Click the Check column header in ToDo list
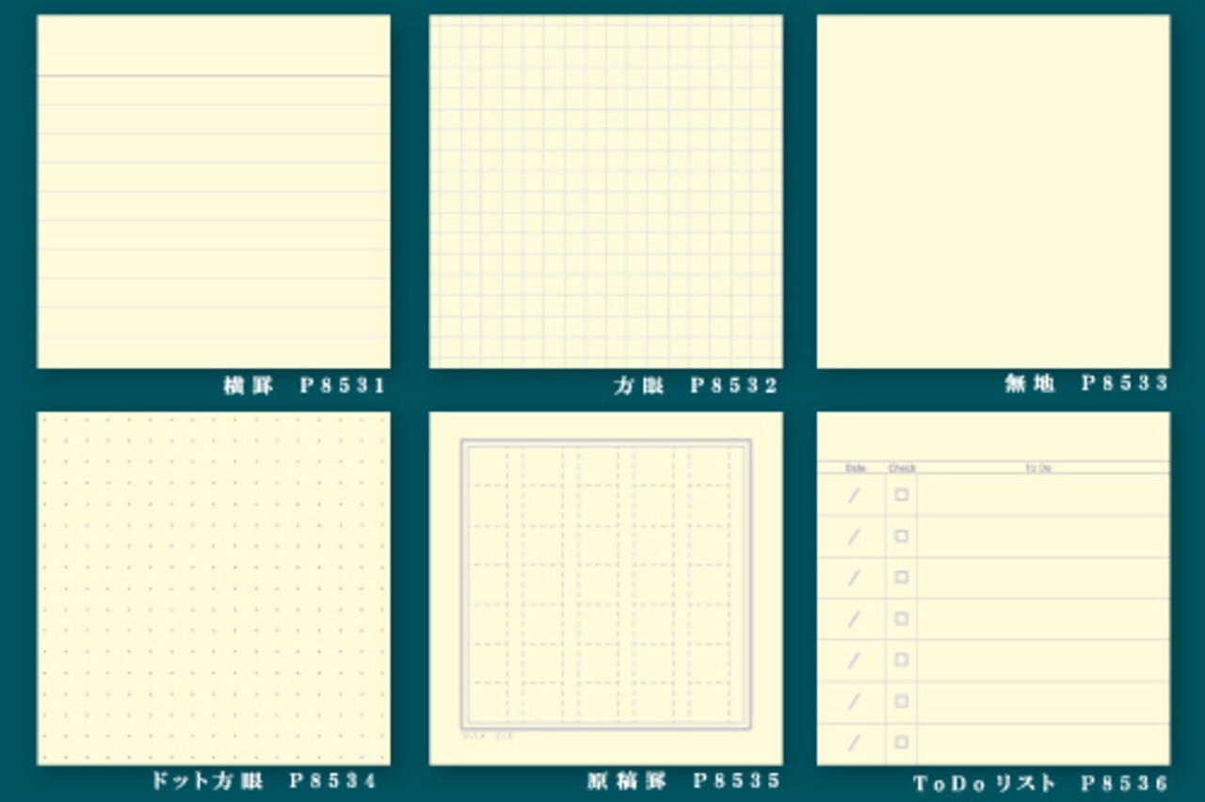Screen dimensions: 1205x802 [902, 468]
